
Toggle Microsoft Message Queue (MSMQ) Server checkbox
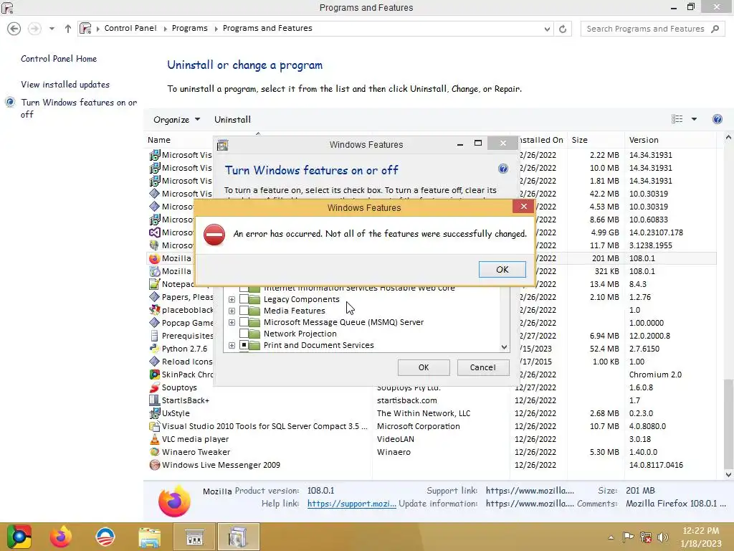(x=244, y=322)
